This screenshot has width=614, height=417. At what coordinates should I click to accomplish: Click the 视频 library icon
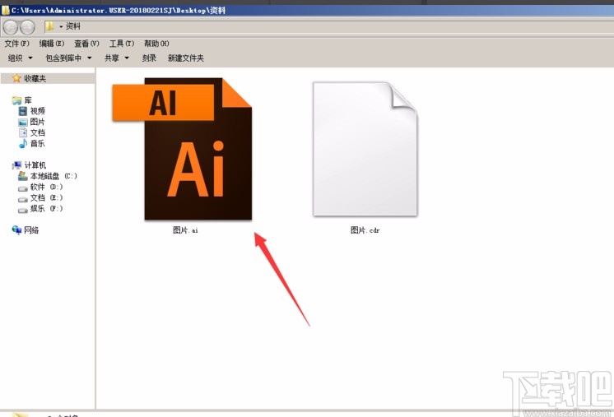point(23,111)
